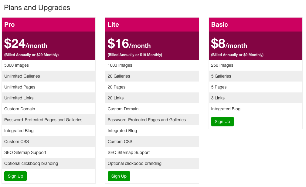Viewport: 306px width, 187px height.
Task: Click the 5000 Images row
Action: [x=49, y=65]
